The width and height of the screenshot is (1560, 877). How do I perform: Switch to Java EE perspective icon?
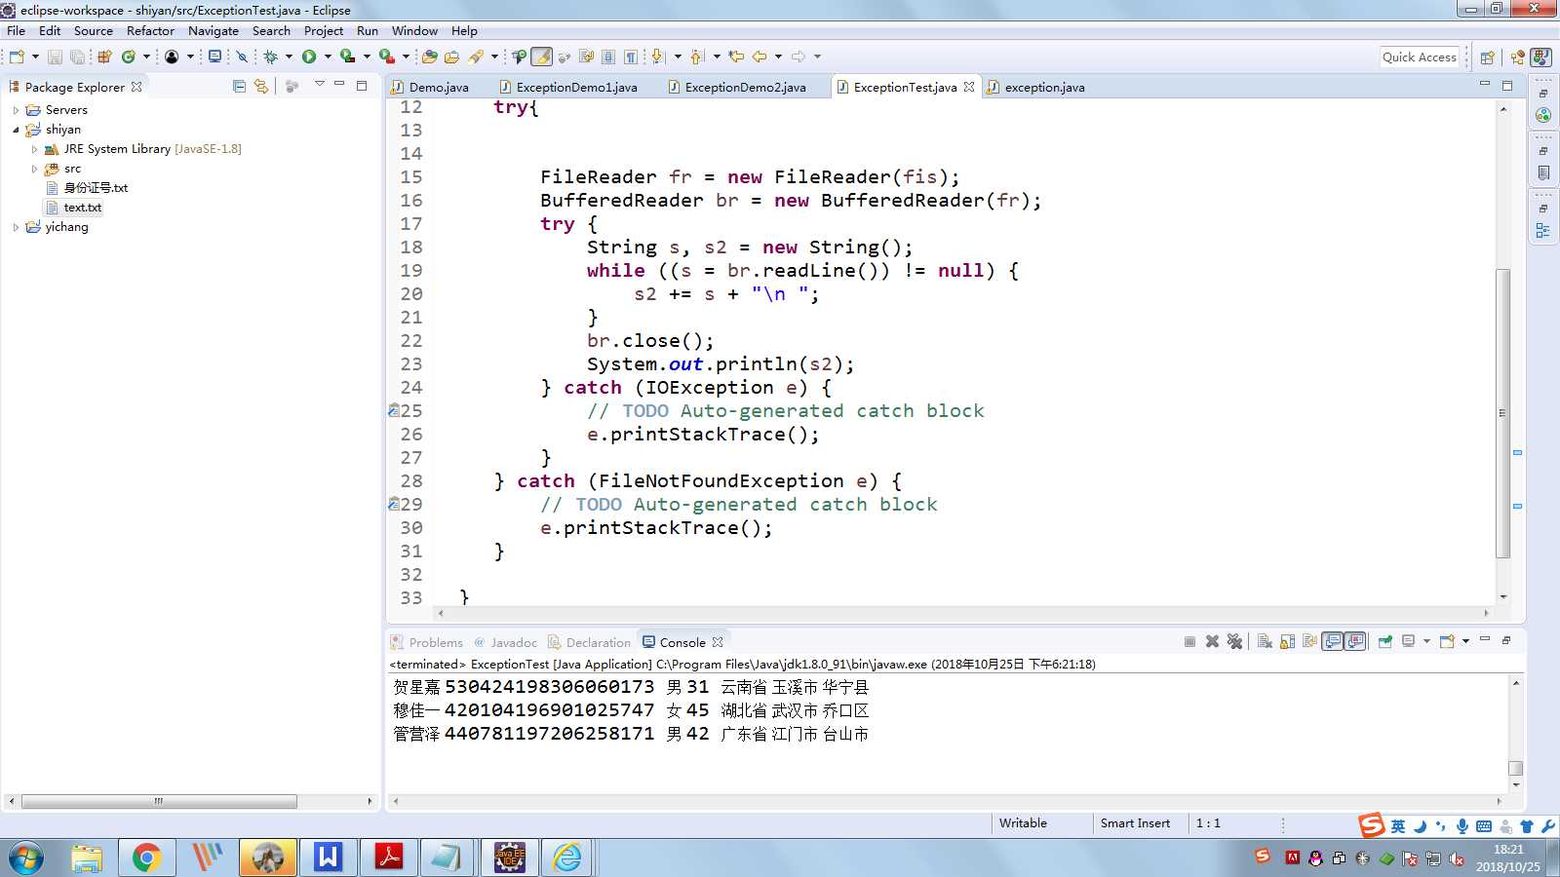coord(1518,57)
